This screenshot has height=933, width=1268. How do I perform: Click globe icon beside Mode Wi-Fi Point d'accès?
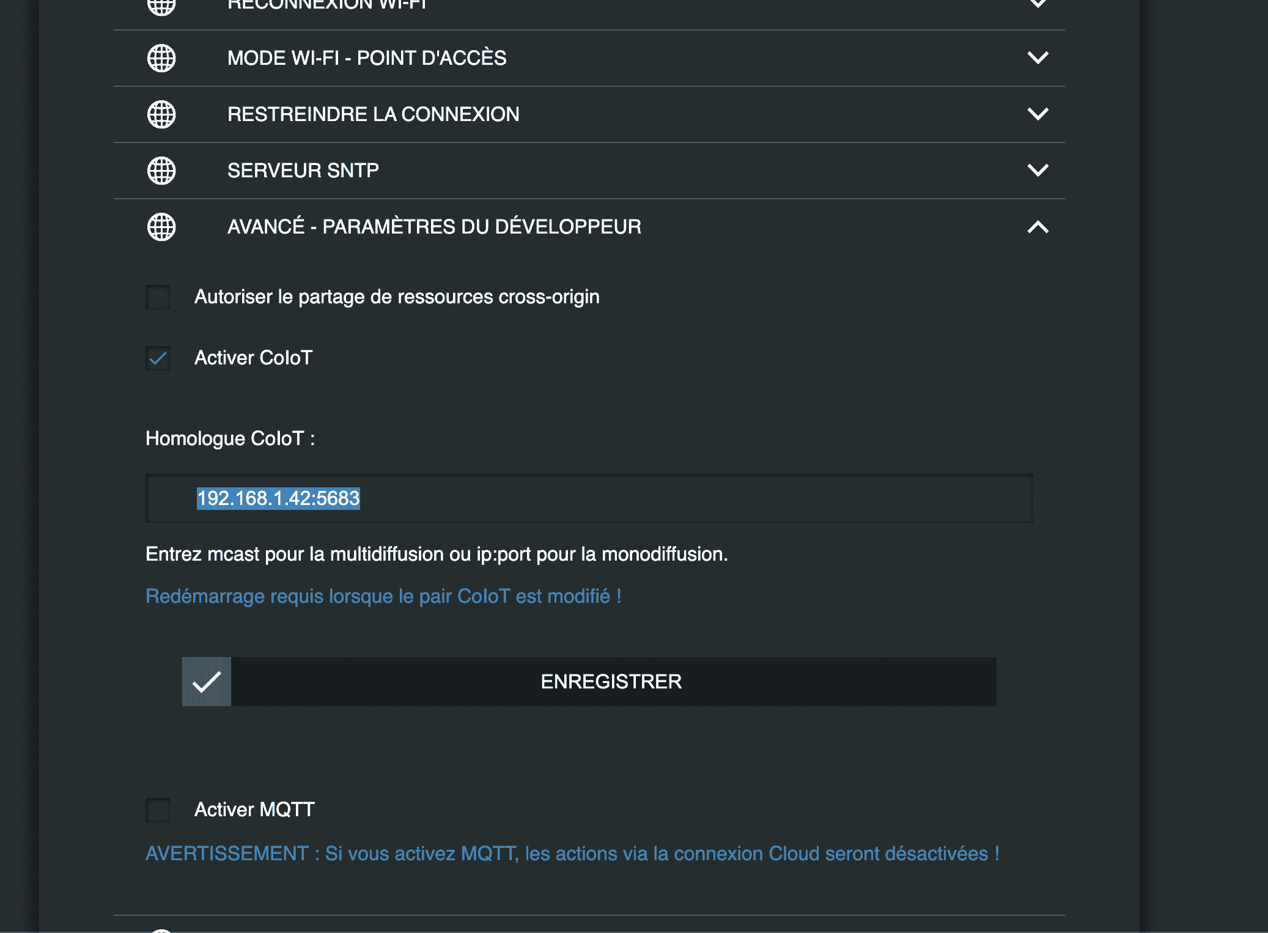161,58
